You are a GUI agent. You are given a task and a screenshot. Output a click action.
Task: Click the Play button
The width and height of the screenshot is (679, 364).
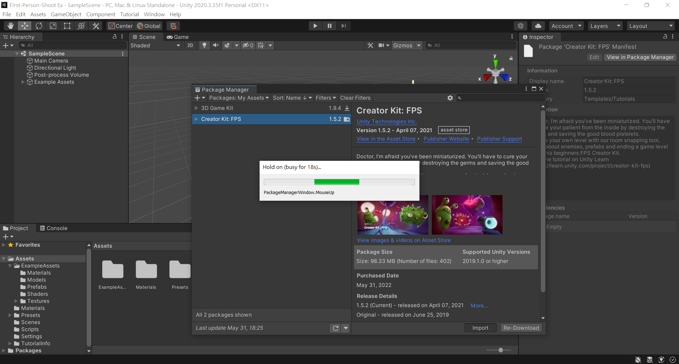(x=315, y=26)
